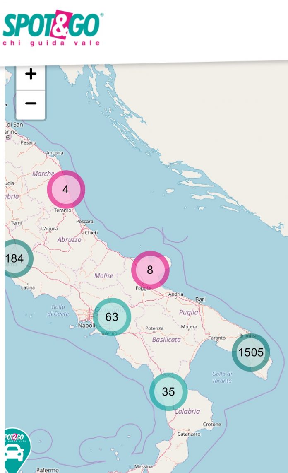Zoom in with the plus button
Image resolution: width=288 pixels, height=473 pixels.
point(31,75)
